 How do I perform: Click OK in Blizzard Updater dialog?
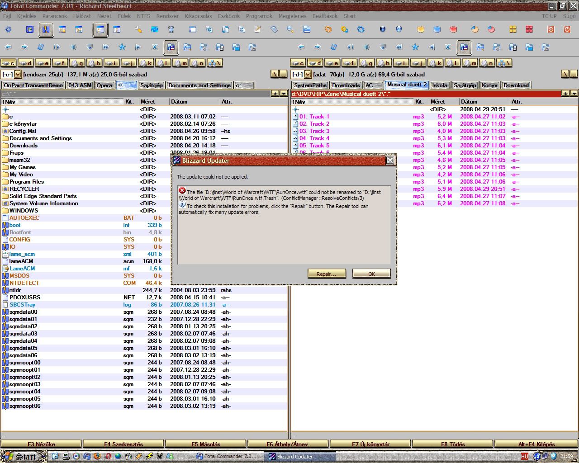pos(371,274)
